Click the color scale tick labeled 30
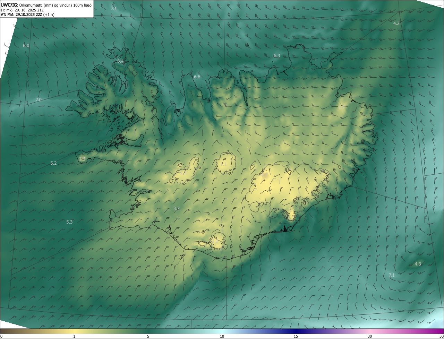 point(370,336)
